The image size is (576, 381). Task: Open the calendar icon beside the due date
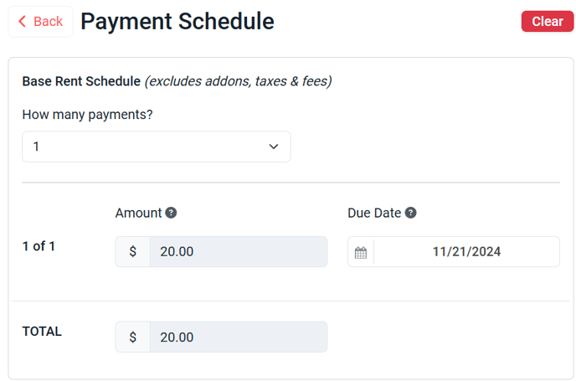click(361, 252)
